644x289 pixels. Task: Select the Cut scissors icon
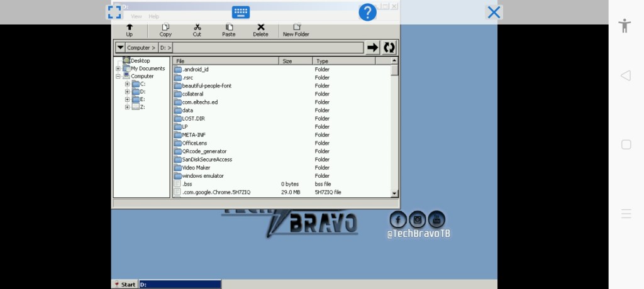click(197, 30)
